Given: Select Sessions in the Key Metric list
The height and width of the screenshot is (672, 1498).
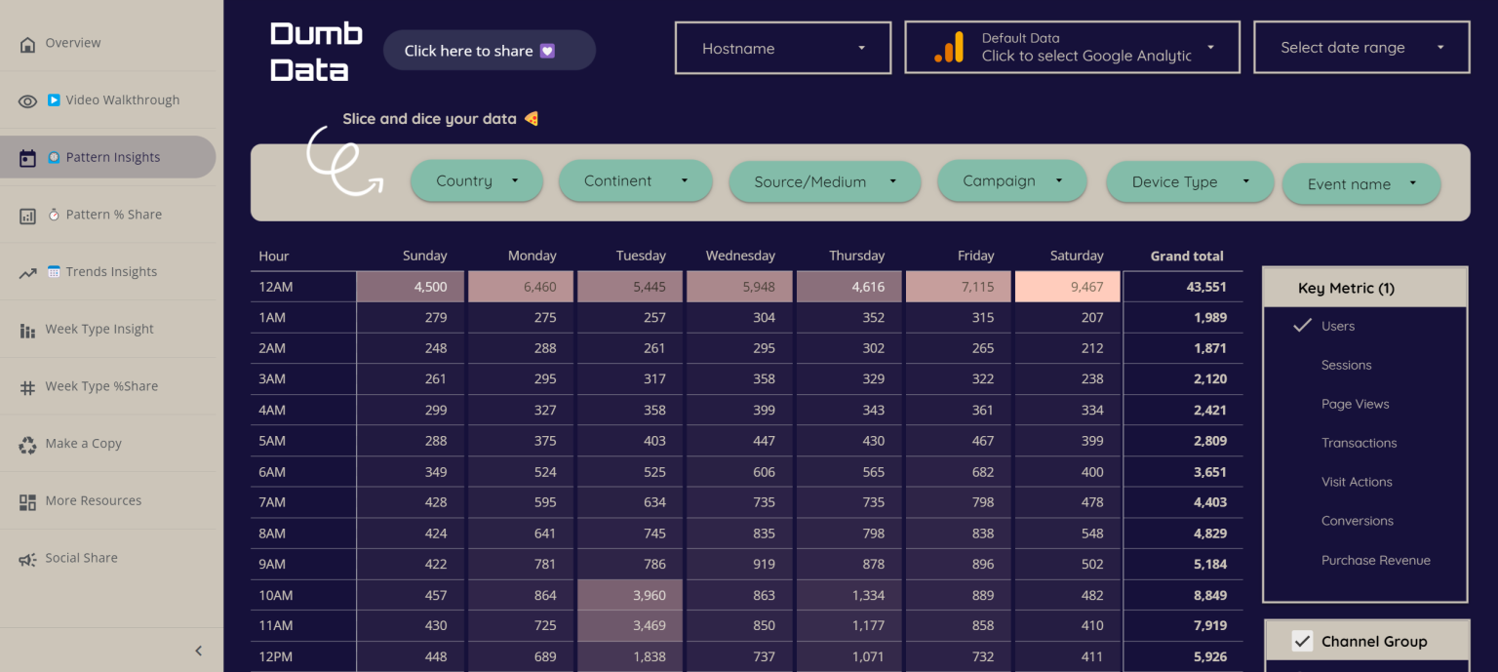Looking at the screenshot, I should coord(1346,365).
